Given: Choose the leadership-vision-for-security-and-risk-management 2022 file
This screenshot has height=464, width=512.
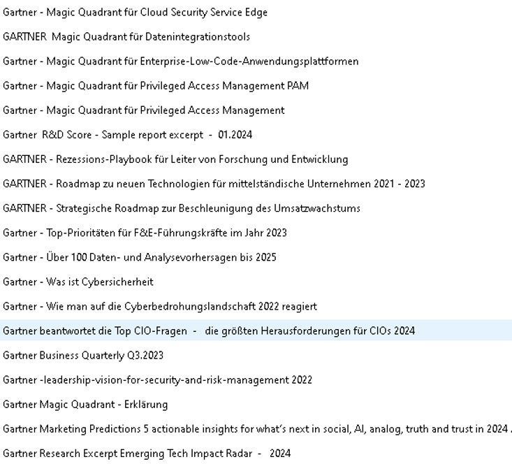Looking at the screenshot, I should (157, 380).
